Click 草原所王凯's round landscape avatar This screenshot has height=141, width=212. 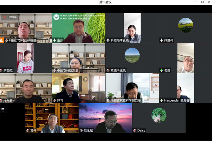tap(132, 55)
